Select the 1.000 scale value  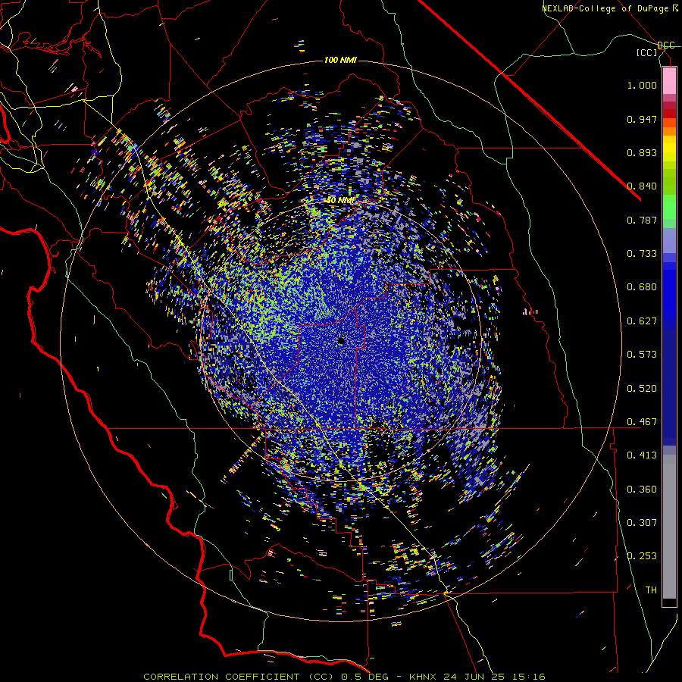point(642,85)
